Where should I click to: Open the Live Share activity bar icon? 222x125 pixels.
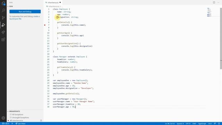(x=3, y=32)
